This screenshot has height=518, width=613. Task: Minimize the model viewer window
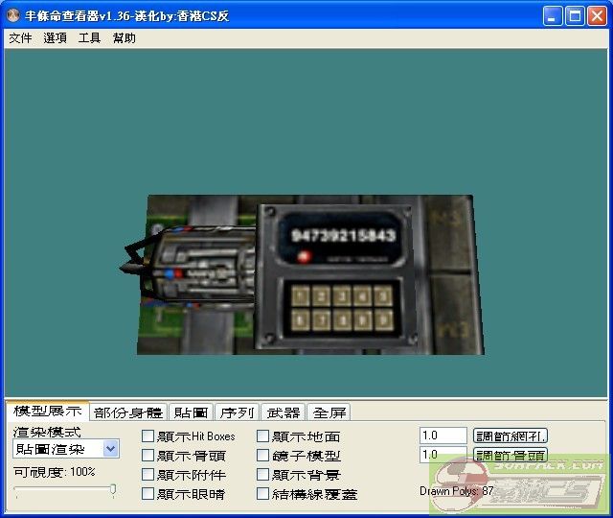tap(553, 16)
